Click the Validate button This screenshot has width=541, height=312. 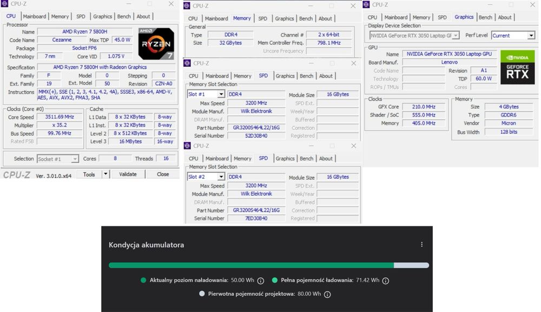pos(128,174)
